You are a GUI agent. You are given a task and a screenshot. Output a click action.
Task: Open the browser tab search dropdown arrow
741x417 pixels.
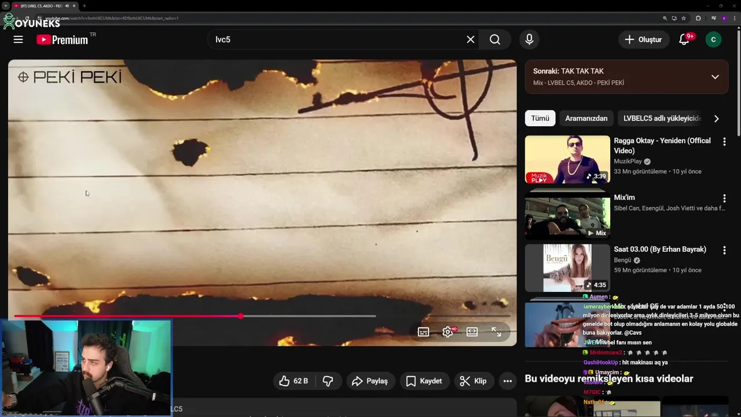pos(5,6)
